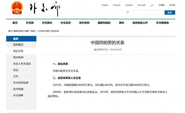Click the article title 中国同帕劳的关系

(108, 43)
